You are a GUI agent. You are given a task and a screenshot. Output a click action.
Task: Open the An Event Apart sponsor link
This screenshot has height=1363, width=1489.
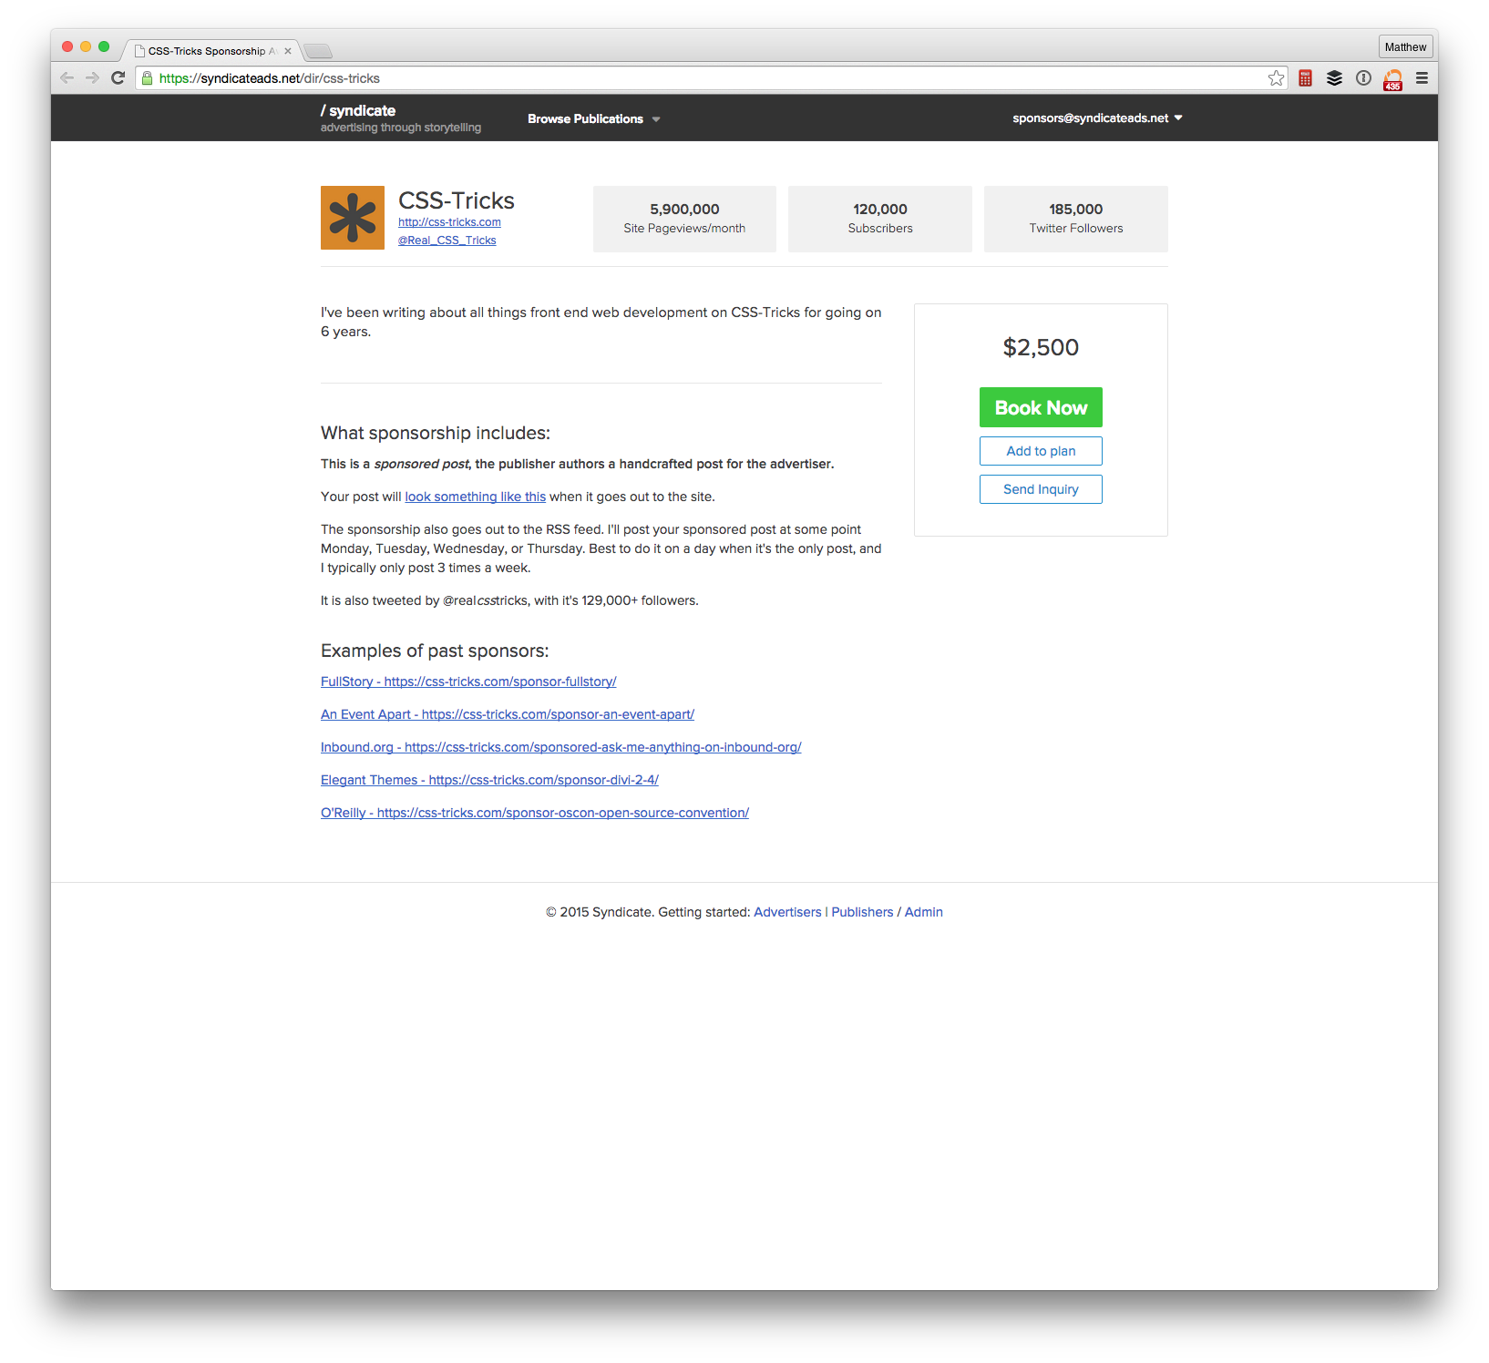tap(508, 714)
